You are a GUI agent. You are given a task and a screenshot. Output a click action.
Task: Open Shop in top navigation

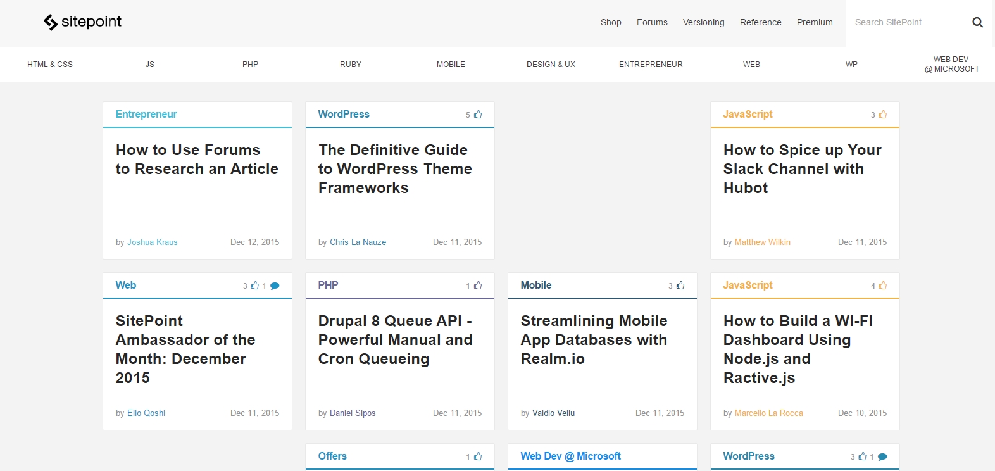coord(611,22)
